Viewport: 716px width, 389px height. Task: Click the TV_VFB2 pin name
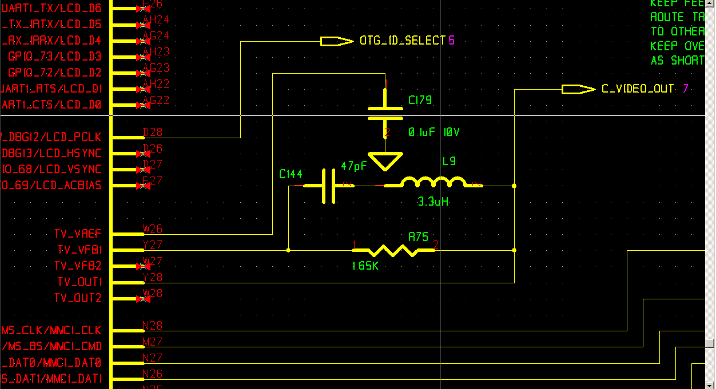tap(78, 266)
